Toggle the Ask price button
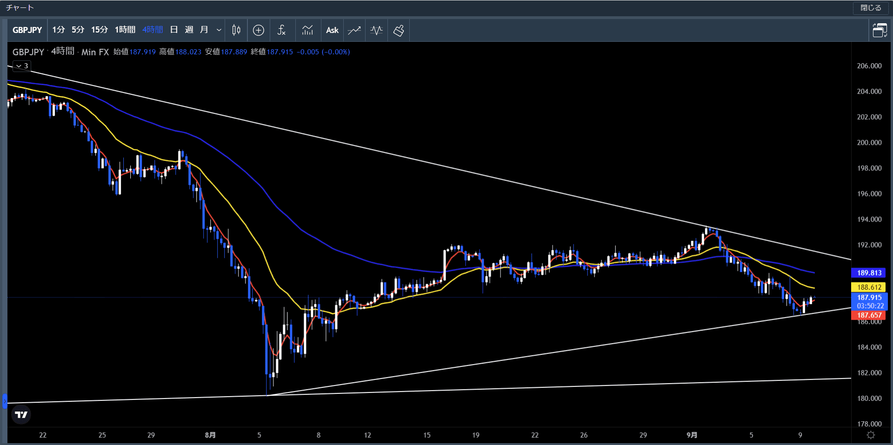 click(332, 30)
